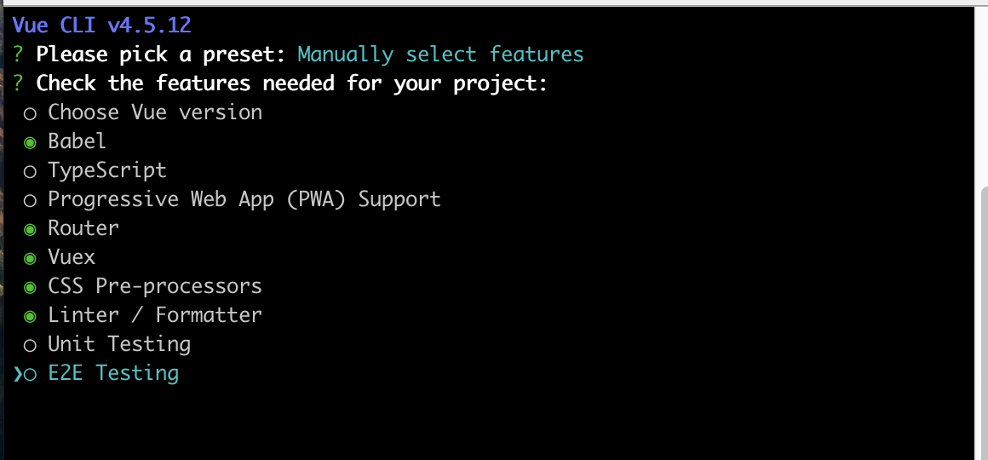
Task: Disable the CSS Pre-processors green marker
Action: click(x=30, y=288)
